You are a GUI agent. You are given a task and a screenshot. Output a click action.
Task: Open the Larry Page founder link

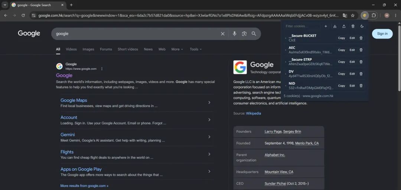(x=273, y=131)
